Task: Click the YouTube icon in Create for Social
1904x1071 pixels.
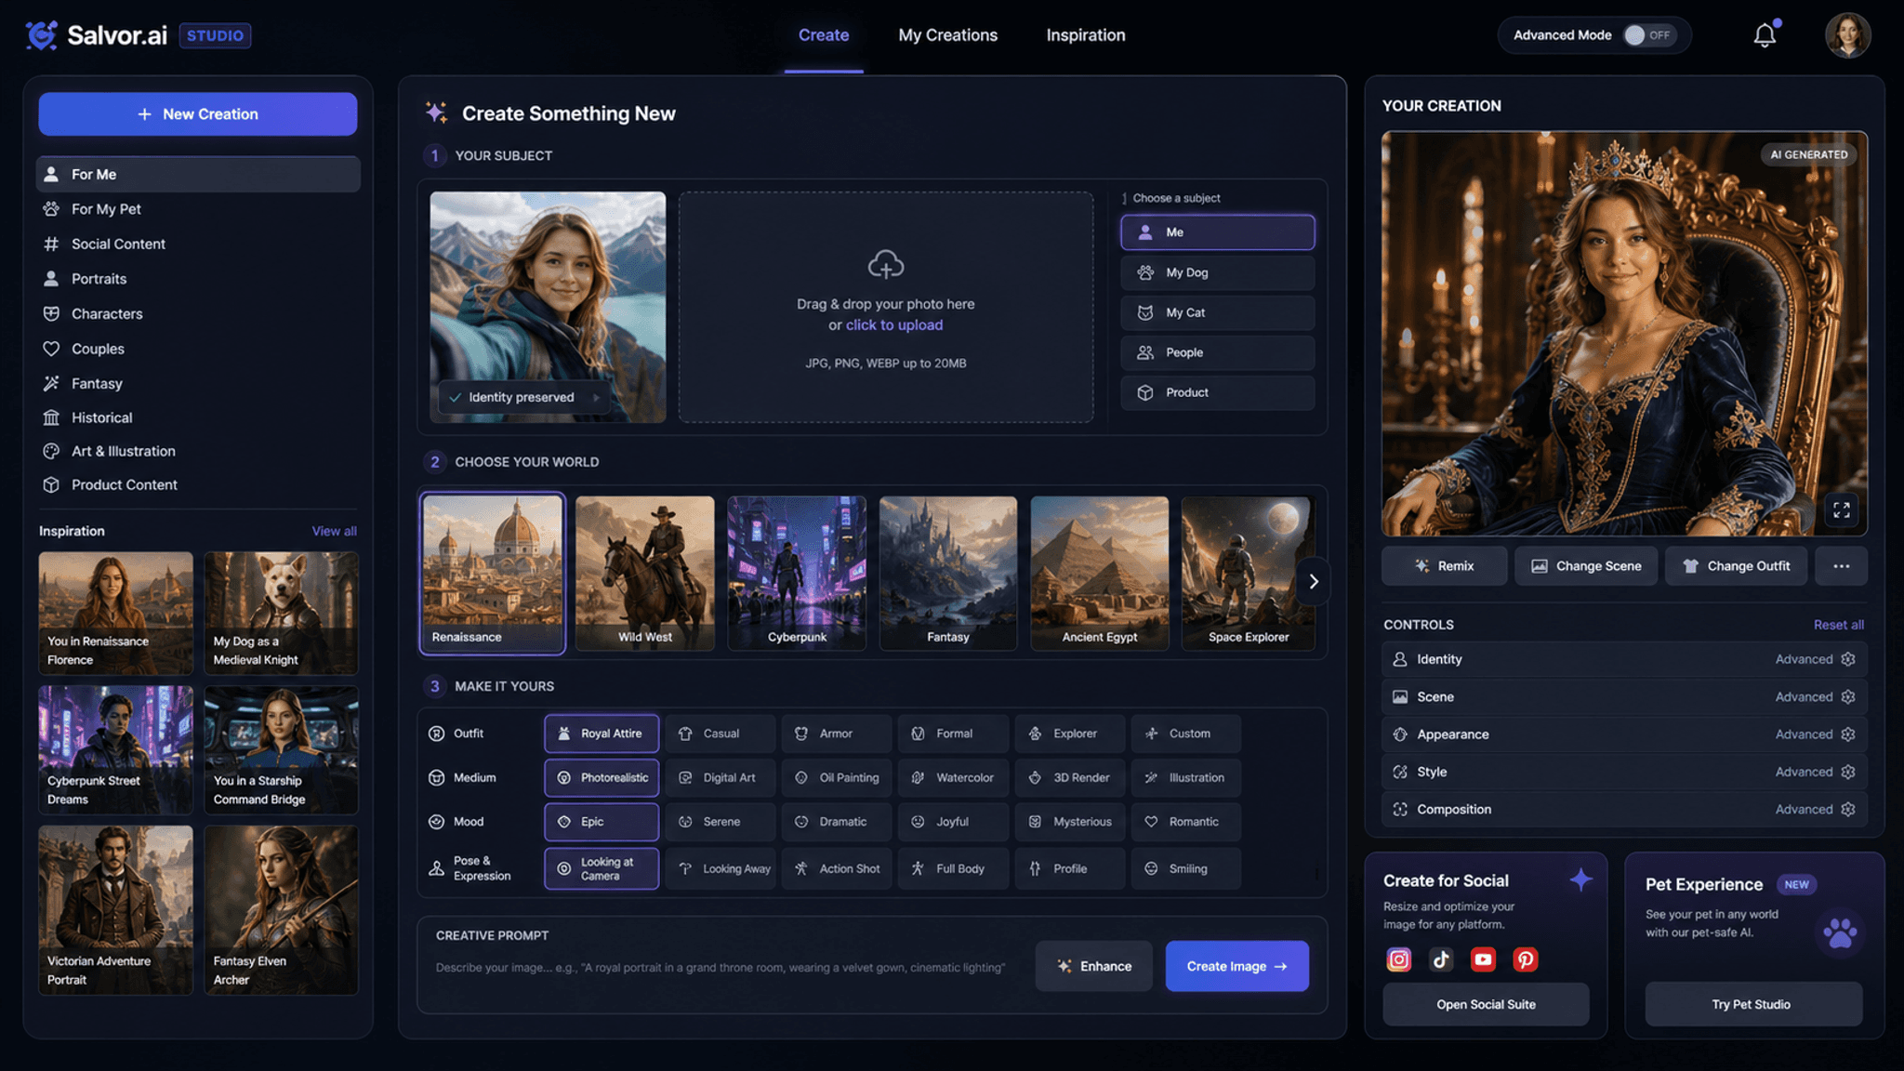Action: point(1483,959)
